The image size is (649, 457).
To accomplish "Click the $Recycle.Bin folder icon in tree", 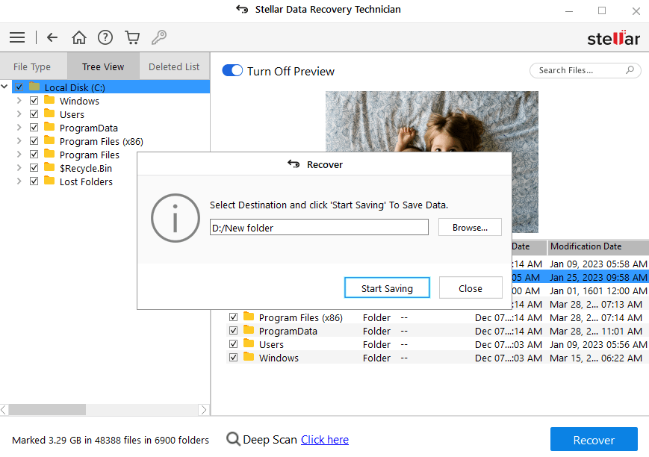I will pyautogui.click(x=49, y=167).
